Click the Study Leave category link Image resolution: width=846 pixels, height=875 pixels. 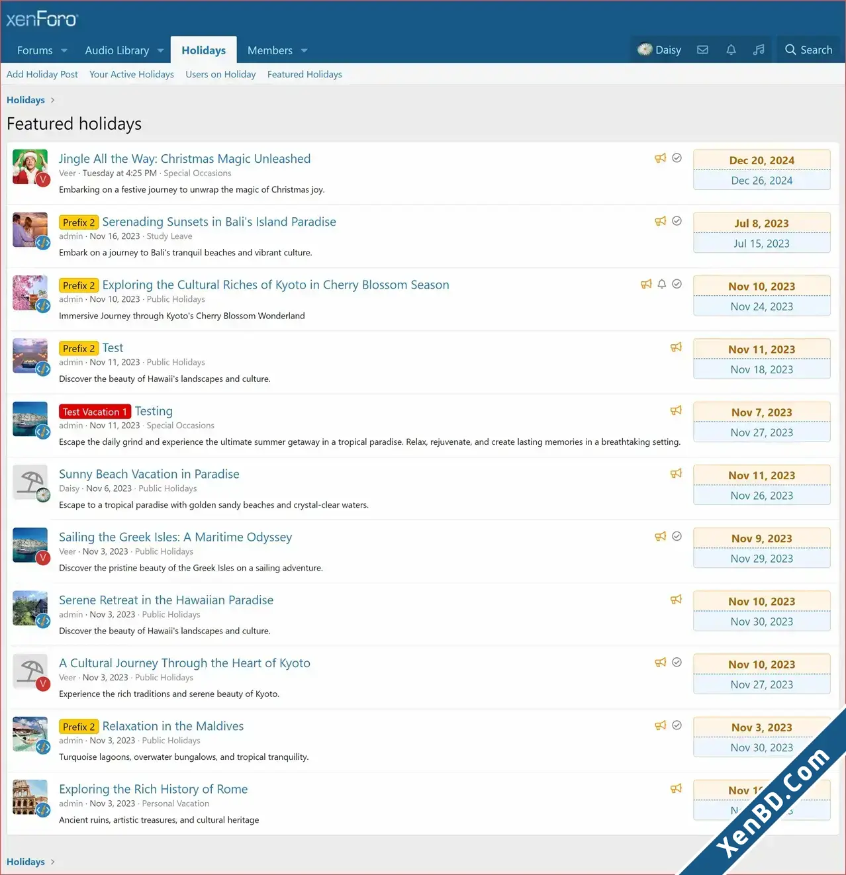point(169,236)
